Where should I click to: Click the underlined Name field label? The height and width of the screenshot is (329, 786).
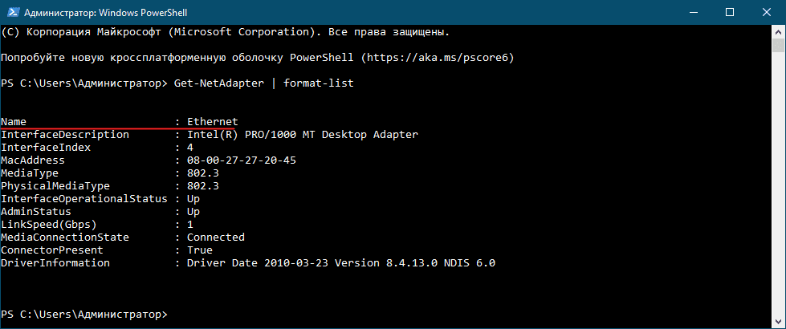[x=14, y=122]
